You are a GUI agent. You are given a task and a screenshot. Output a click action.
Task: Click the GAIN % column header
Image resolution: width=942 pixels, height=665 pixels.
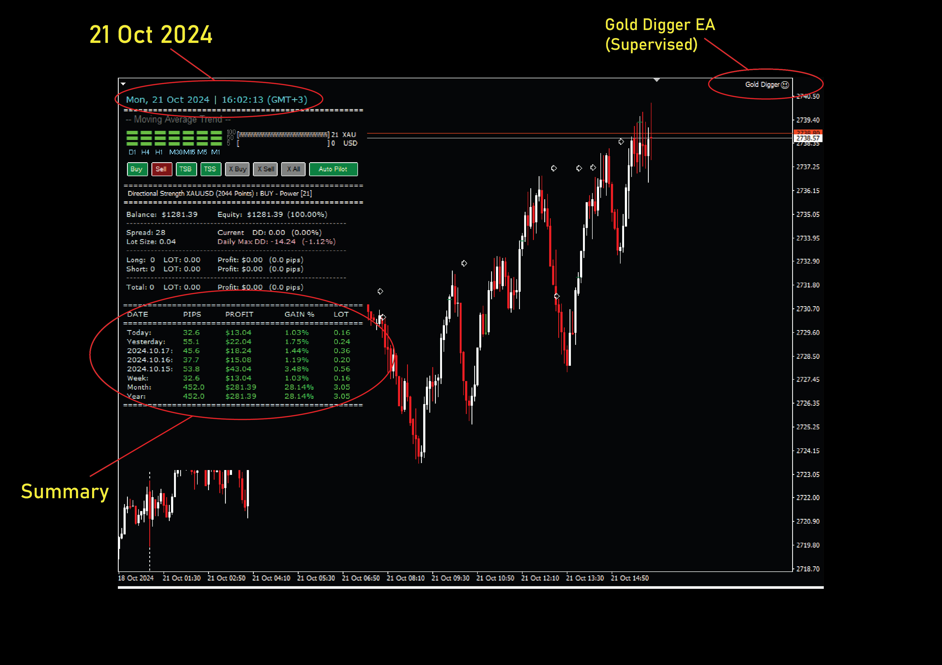point(299,314)
